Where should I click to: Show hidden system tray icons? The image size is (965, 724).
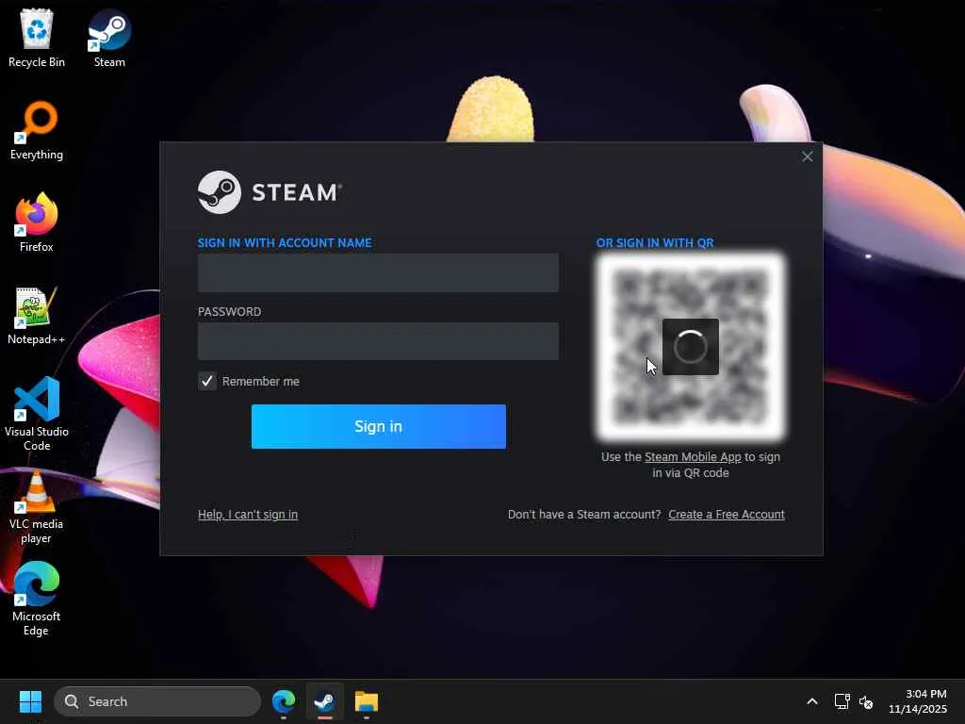[812, 701]
